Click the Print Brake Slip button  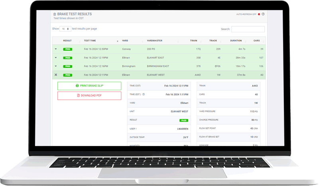pyautogui.click(x=89, y=86)
